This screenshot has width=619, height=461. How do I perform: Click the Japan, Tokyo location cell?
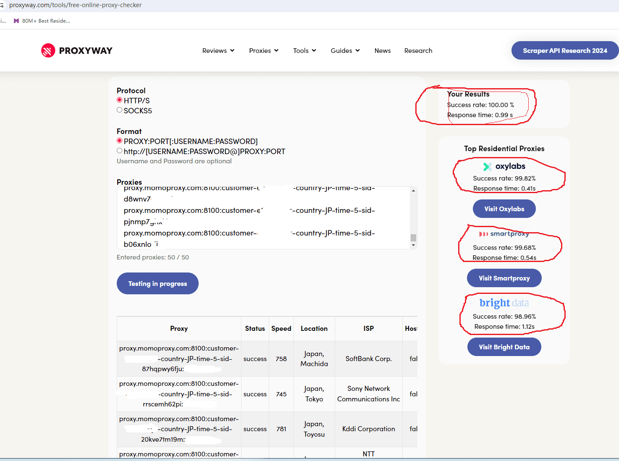click(x=314, y=394)
